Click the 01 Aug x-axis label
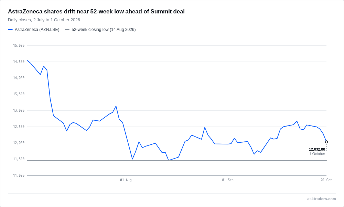The height and width of the screenshot is (207, 344). click(126, 180)
